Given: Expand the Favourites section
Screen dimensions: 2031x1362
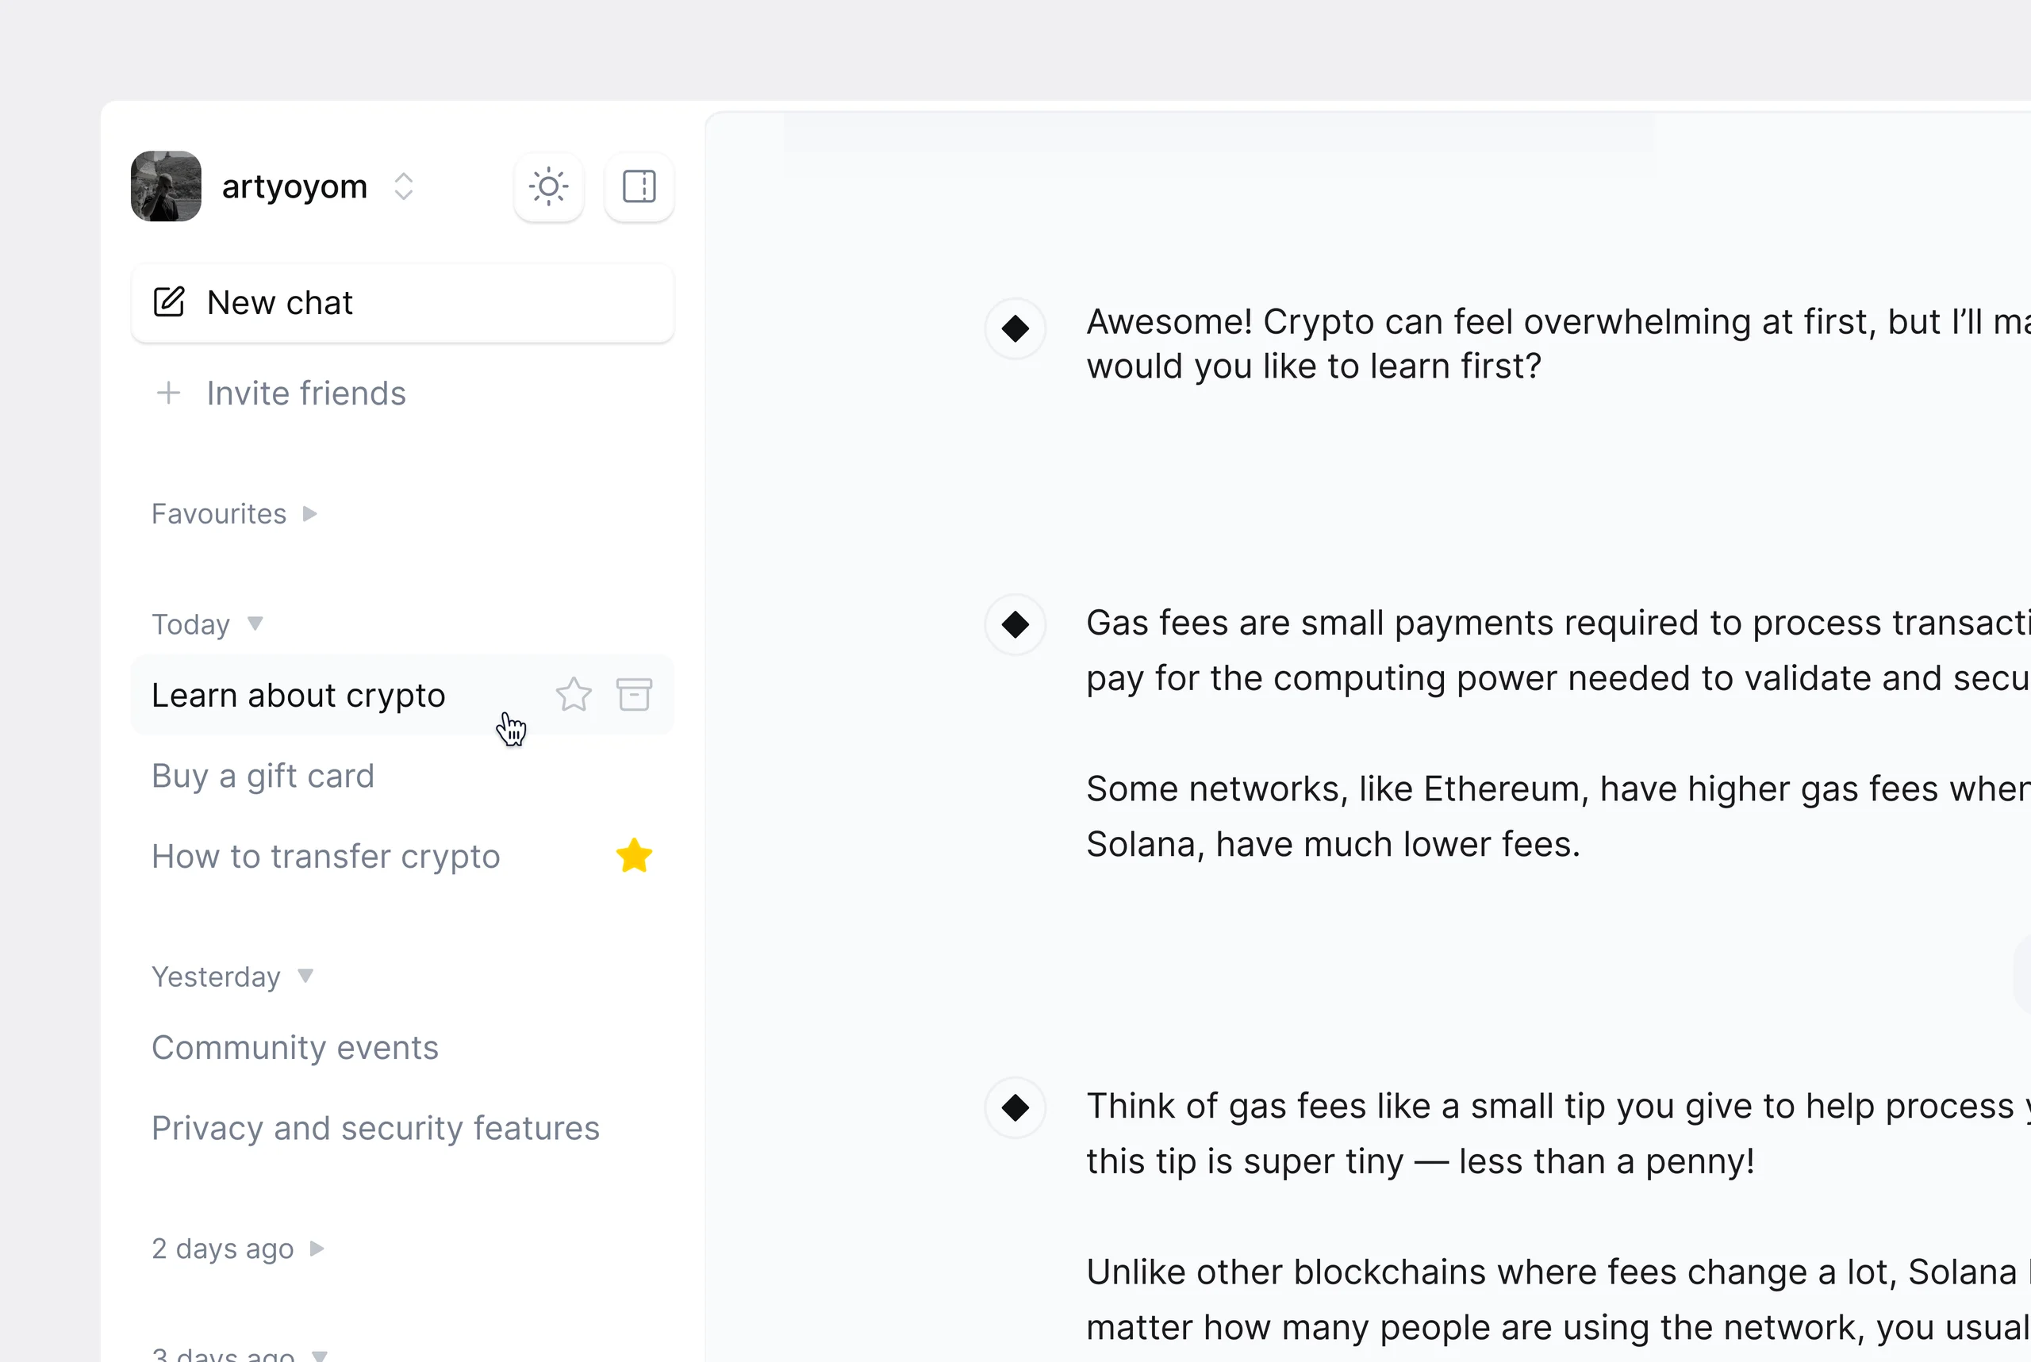Looking at the screenshot, I should pyautogui.click(x=309, y=514).
